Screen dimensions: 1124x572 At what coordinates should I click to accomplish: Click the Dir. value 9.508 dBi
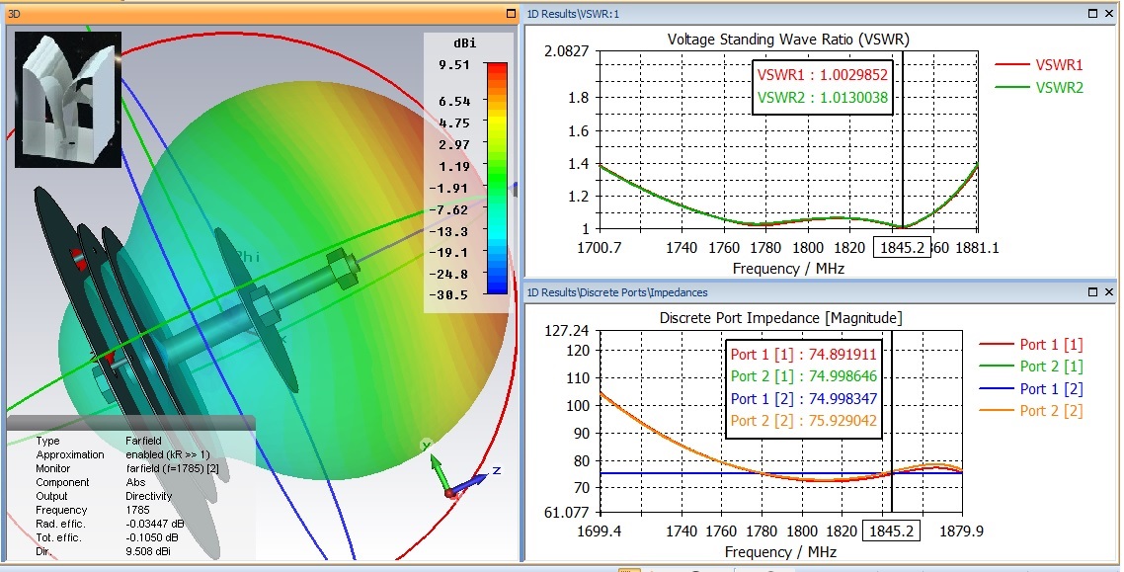point(148,551)
